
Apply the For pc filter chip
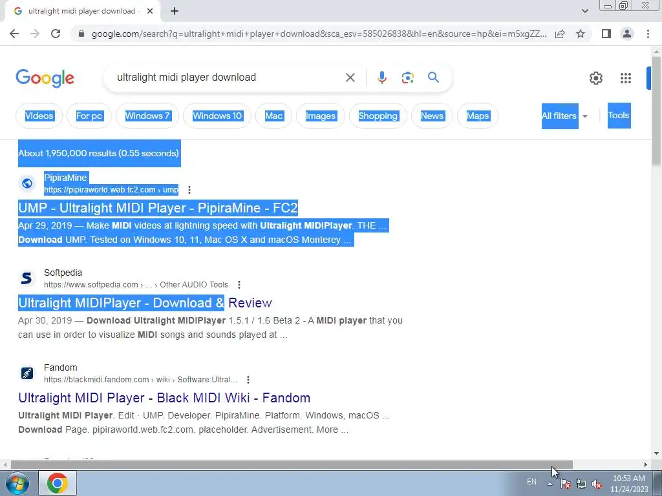point(89,116)
